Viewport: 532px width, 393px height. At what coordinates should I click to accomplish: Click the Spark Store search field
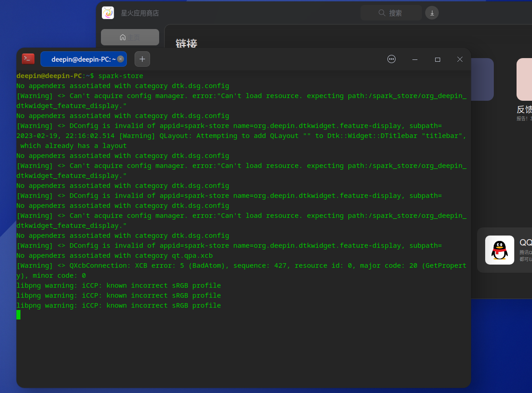coord(391,13)
